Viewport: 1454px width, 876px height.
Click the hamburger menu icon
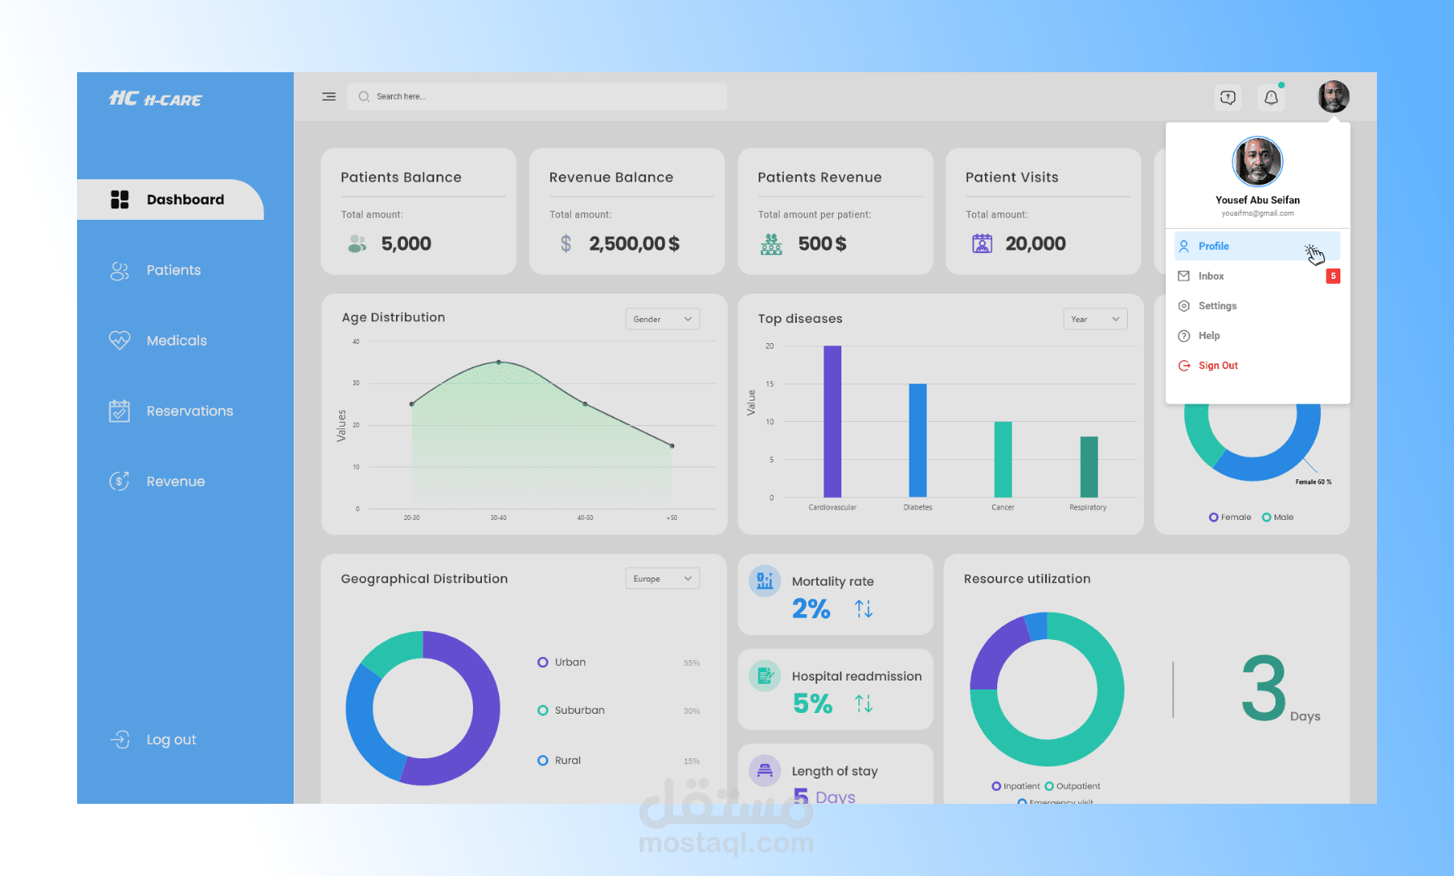pos(329,97)
